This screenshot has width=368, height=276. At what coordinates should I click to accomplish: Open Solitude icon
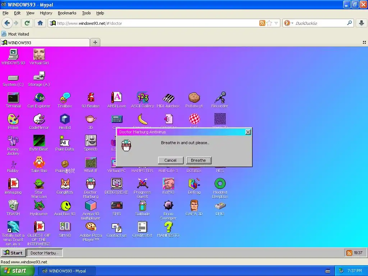(x=142, y=208)
